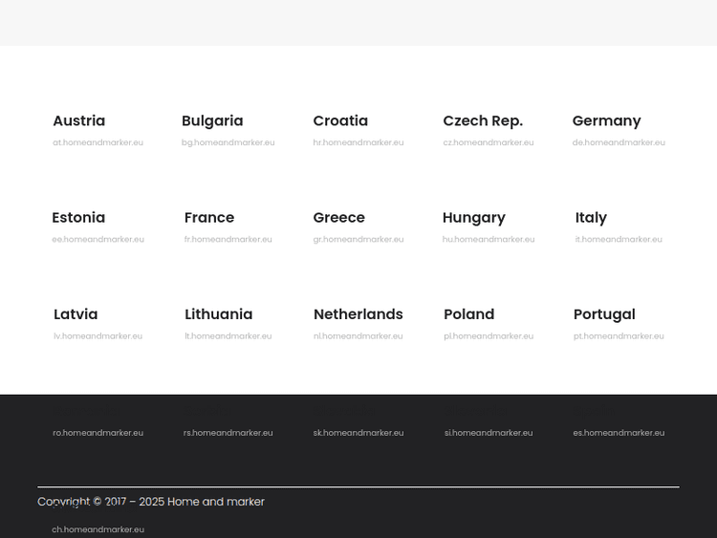This screenshot has height=538, width=717.
Task: Click the lv.homeandmarker.eu link
Action: (x=98, y=336)
